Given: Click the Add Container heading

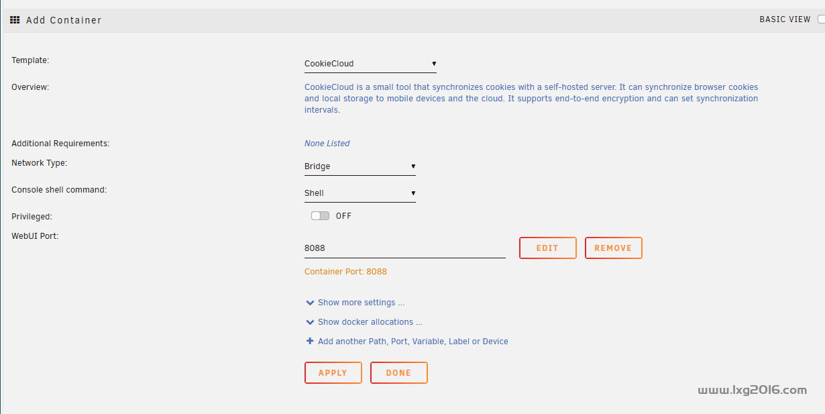Looking at the screenshot, I should 64,20.
